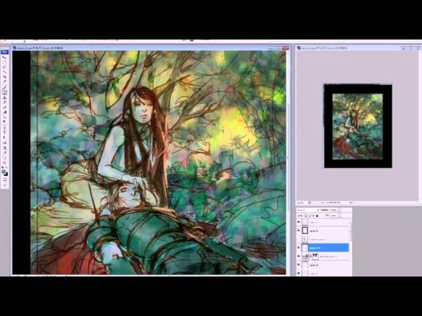
Task: Change screen mode at toolbox bottom
Action: (5, 184)
